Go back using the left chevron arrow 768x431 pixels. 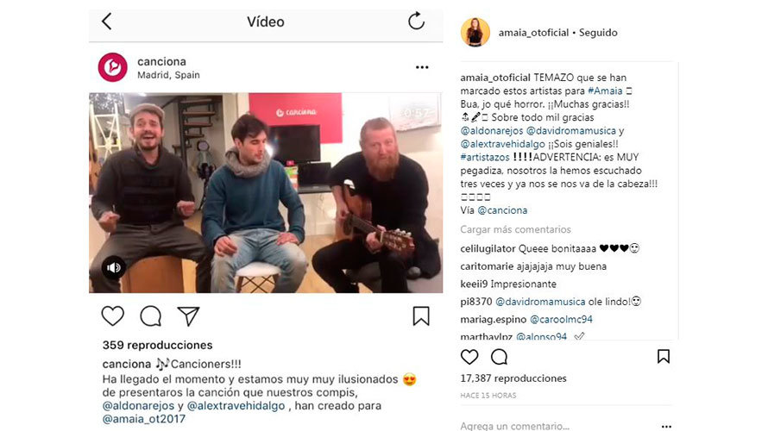[x=107, y=22]
